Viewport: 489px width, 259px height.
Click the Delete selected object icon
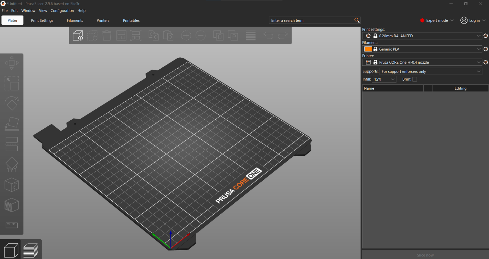pos(93,36)
